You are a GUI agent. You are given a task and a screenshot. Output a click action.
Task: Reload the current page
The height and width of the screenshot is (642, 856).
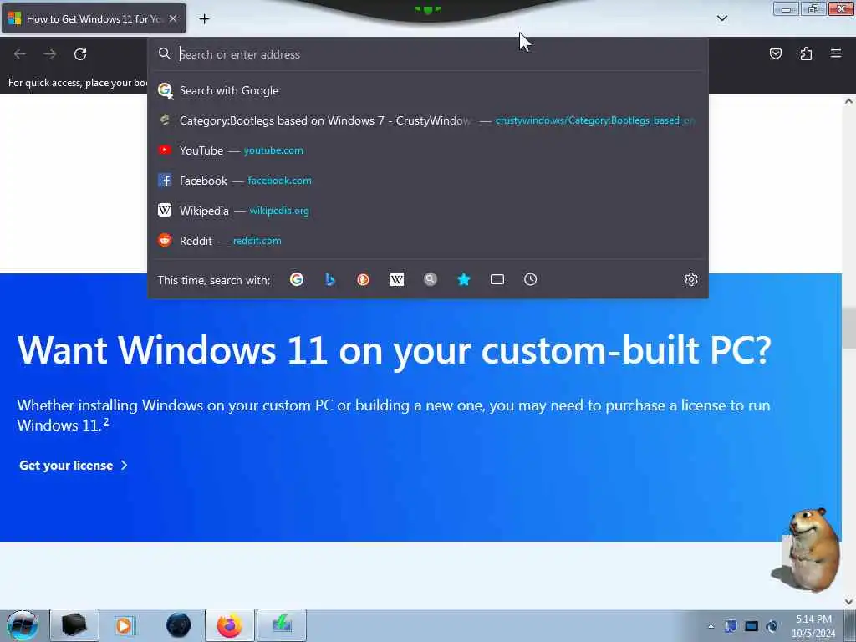click(x=80, y=54)
